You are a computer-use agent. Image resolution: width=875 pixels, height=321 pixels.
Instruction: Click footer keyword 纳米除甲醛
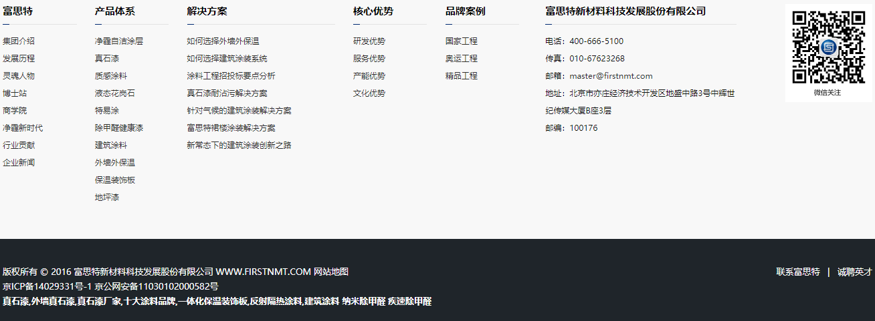pos(364,301)
